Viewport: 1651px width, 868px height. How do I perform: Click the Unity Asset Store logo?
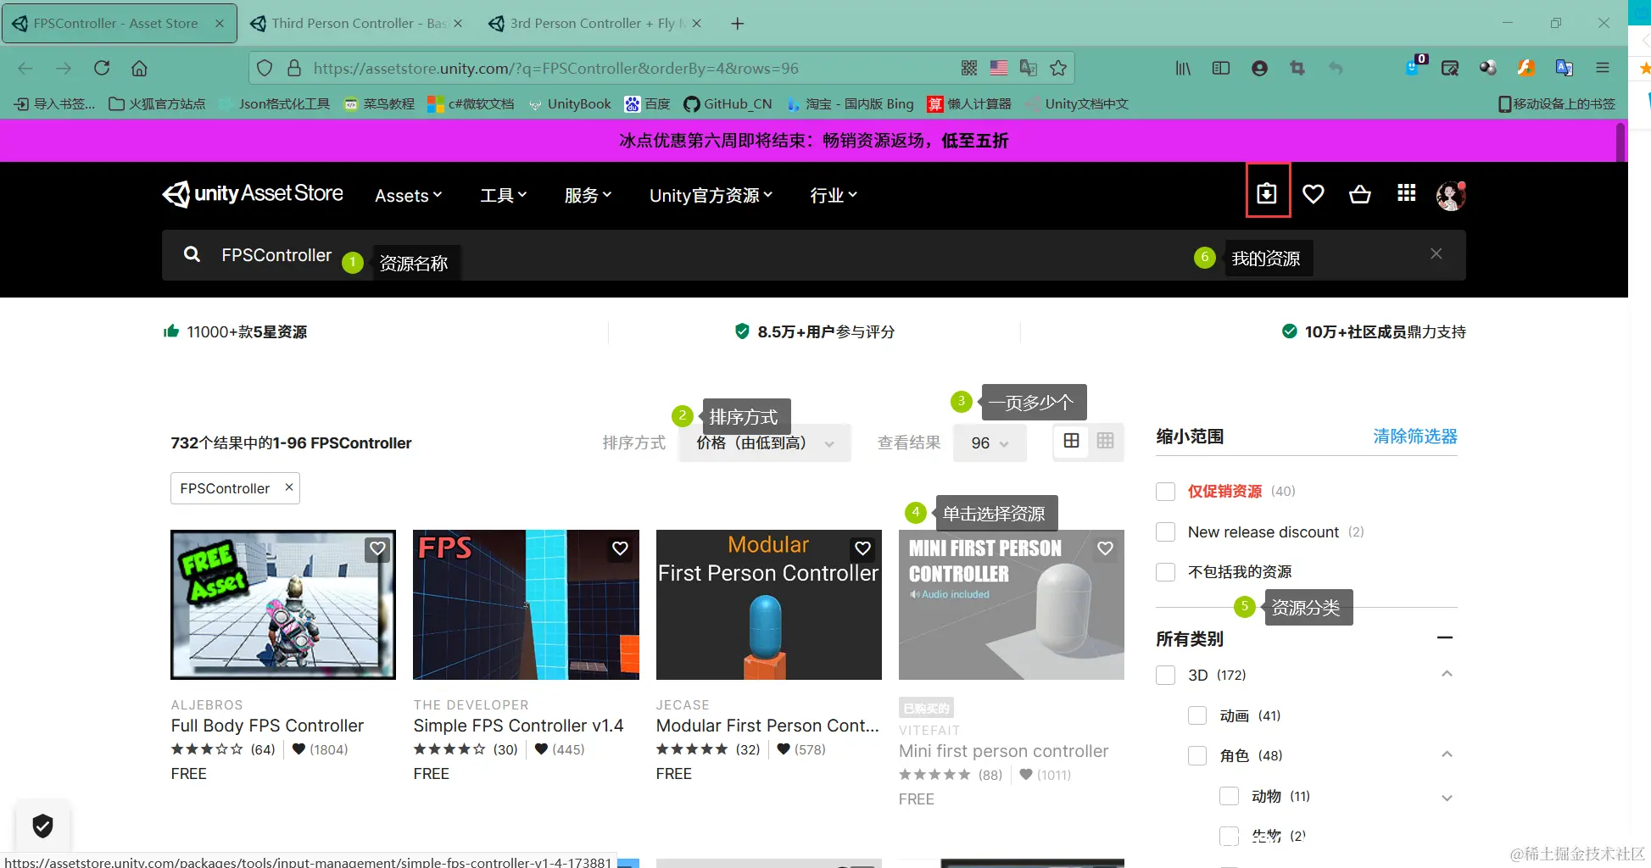tap(252, 194)
